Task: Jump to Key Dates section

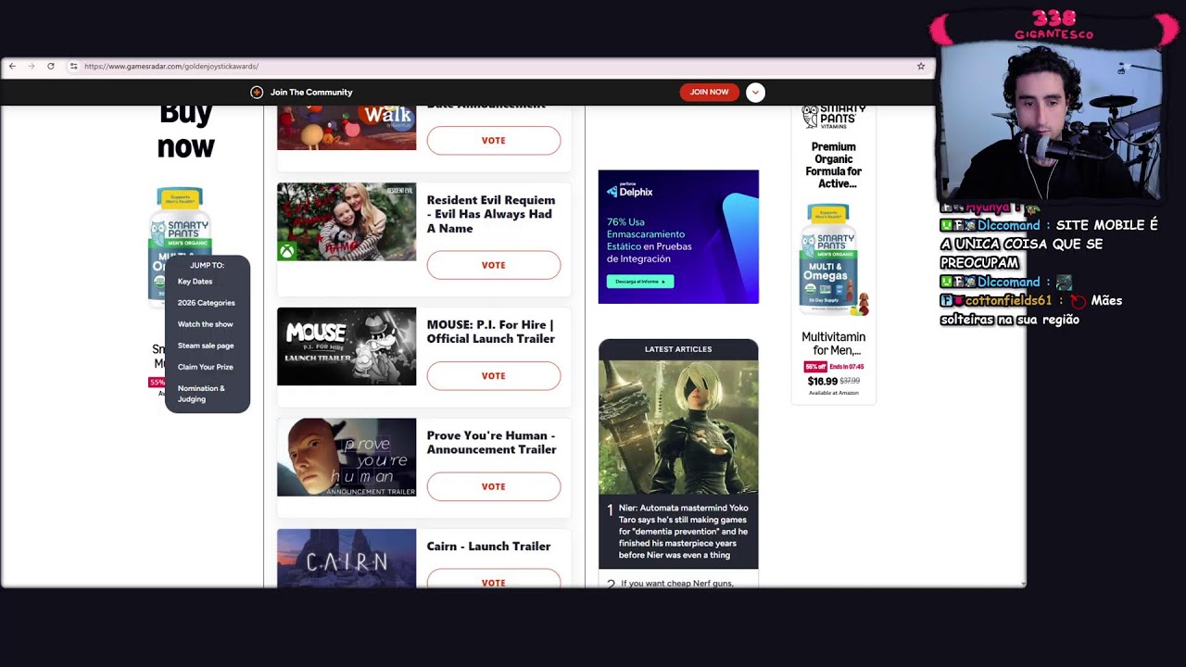Action: (x=195, y=282)
